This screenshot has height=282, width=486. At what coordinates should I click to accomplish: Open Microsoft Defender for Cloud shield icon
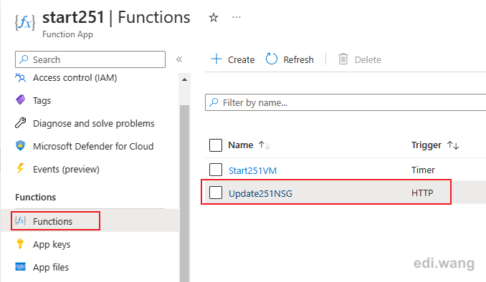pos(21,146)
